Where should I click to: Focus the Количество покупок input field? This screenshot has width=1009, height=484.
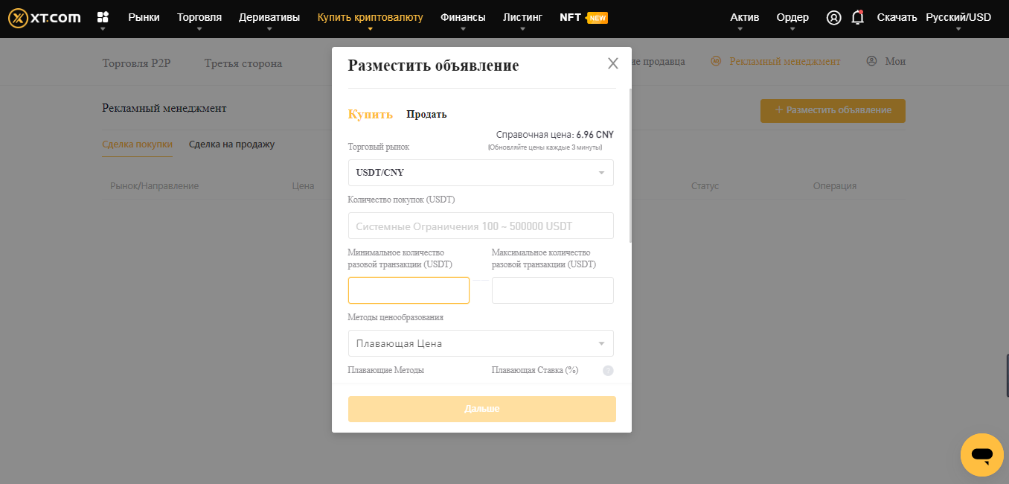[481, 226]
